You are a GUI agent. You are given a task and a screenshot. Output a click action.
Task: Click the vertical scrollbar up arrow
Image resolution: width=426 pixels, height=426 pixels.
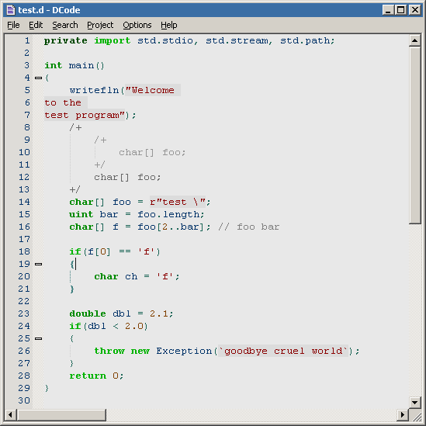(x=414, y=41)
